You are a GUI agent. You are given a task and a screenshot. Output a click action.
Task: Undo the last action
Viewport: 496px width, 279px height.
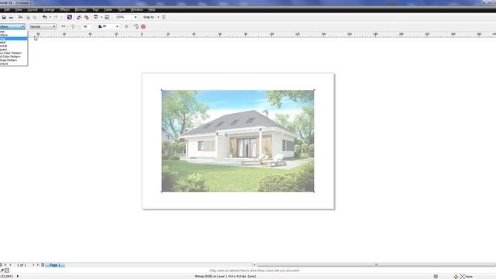point(45,17)
